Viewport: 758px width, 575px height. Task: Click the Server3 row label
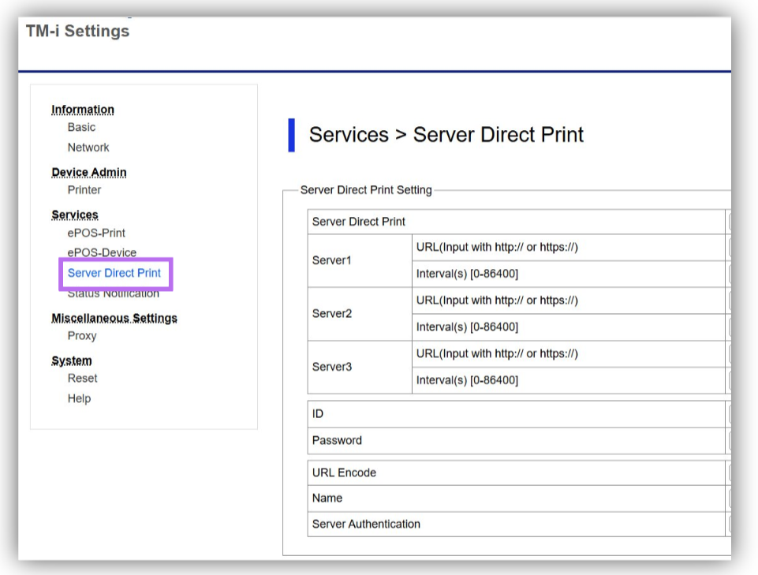tap(331, 367)
